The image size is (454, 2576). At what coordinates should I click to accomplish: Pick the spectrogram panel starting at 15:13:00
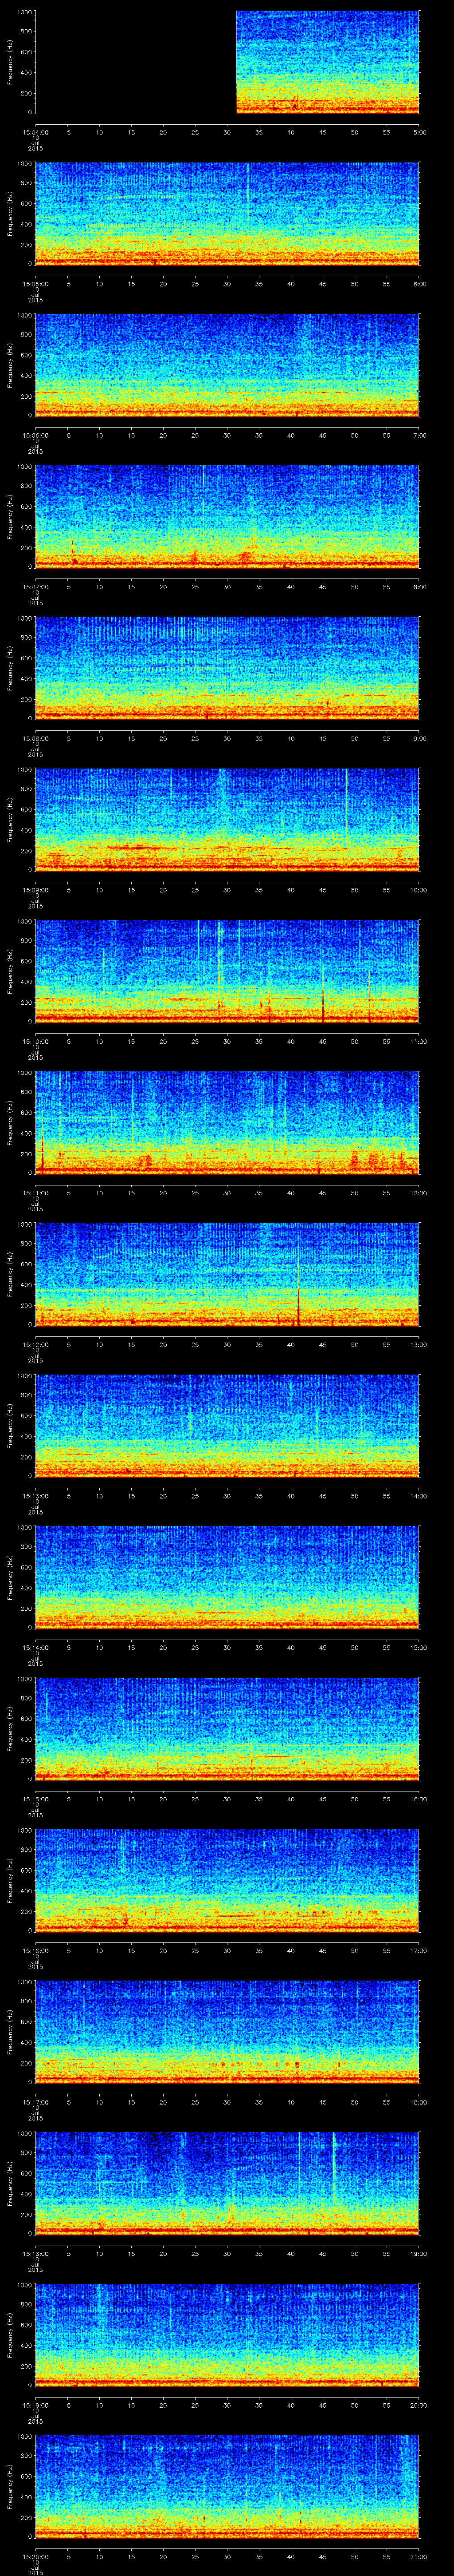pyautogui.click(x=227, y=1425)
